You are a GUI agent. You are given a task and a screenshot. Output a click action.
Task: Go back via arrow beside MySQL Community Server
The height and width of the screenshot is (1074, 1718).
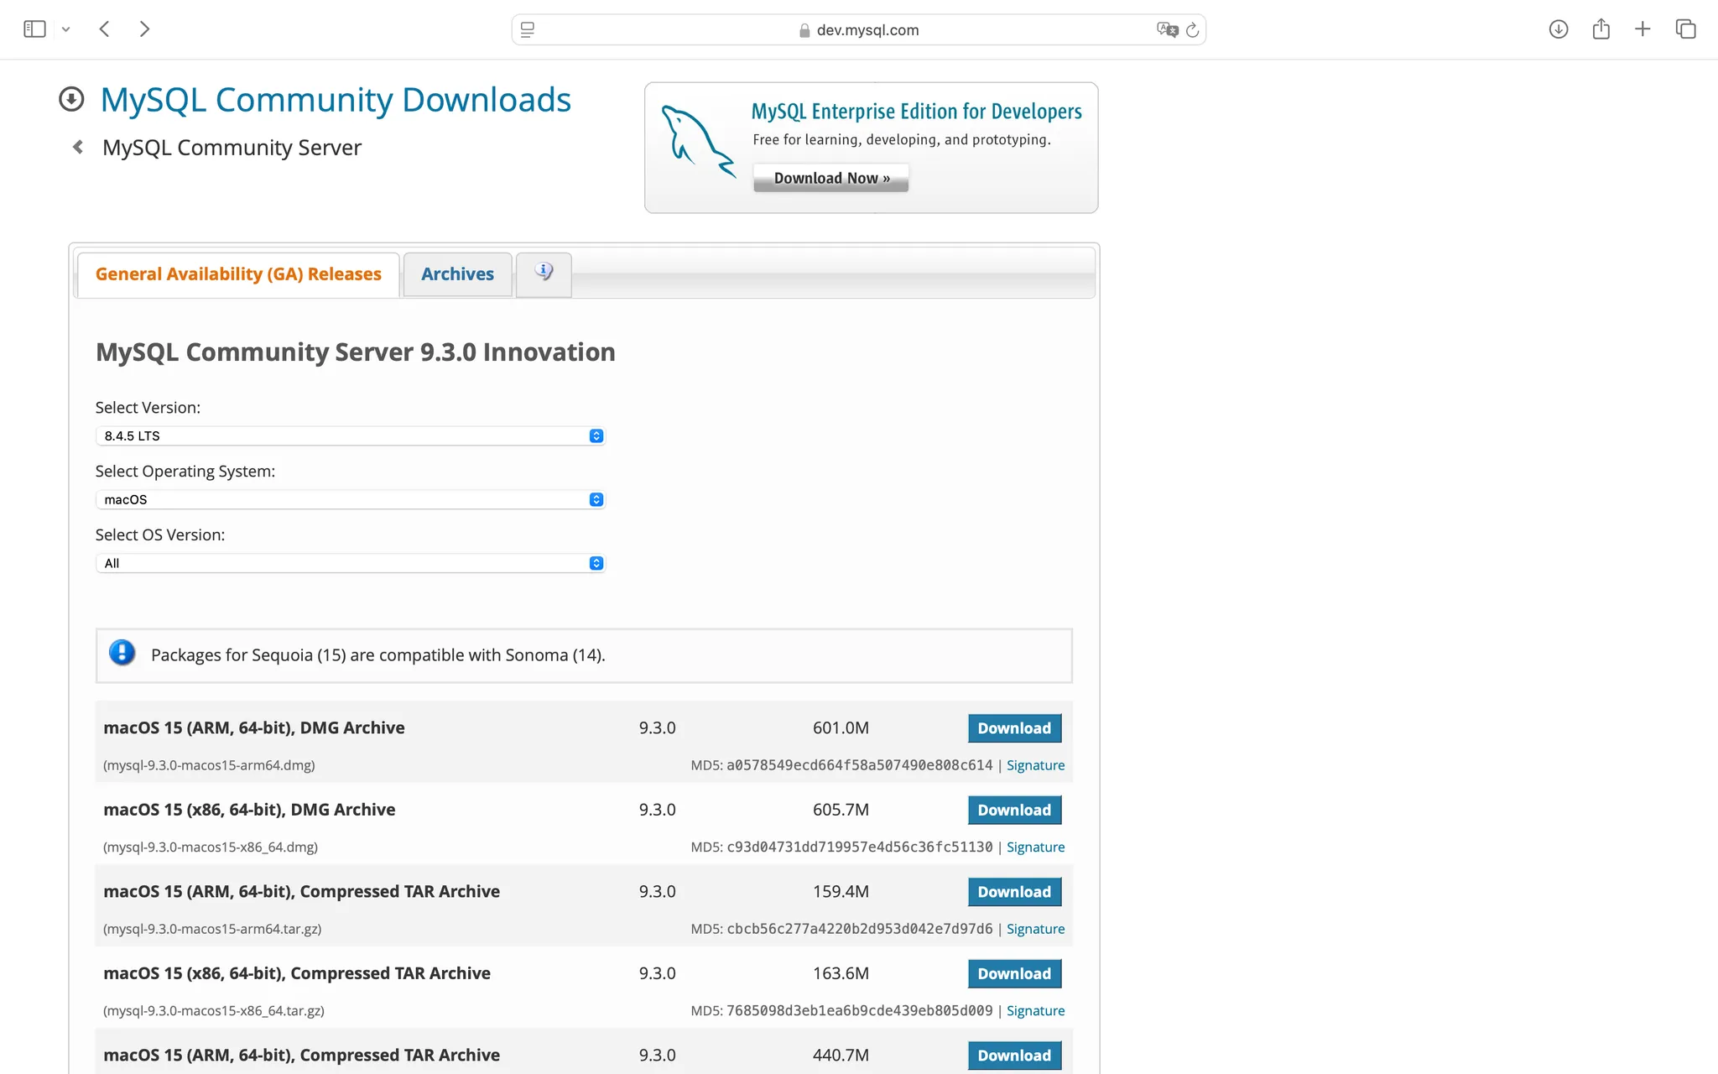(x=78, y=148)
